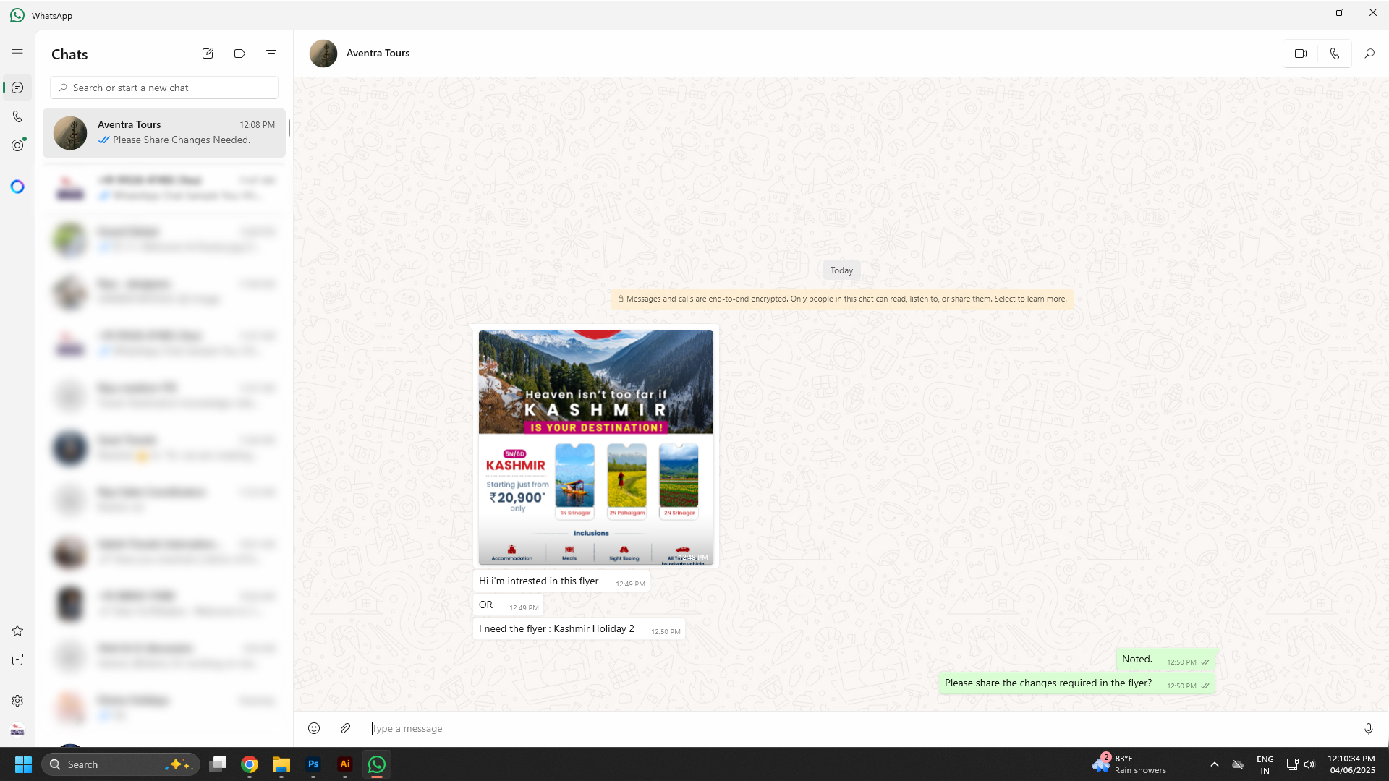
Task: Open the Windows Start menu
Action: point(23,764)
